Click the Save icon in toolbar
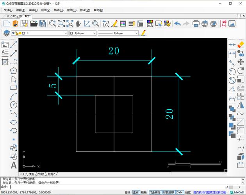This screenshot has width=246, height=195. click(x=24, y=23)
